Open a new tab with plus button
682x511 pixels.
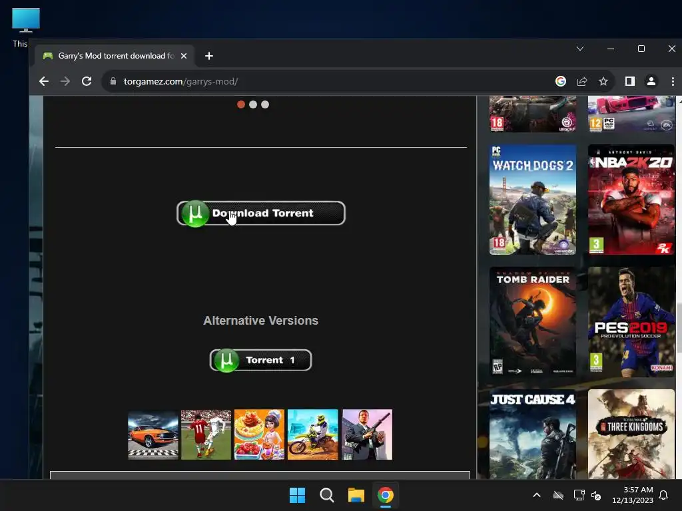pos(208,56)
